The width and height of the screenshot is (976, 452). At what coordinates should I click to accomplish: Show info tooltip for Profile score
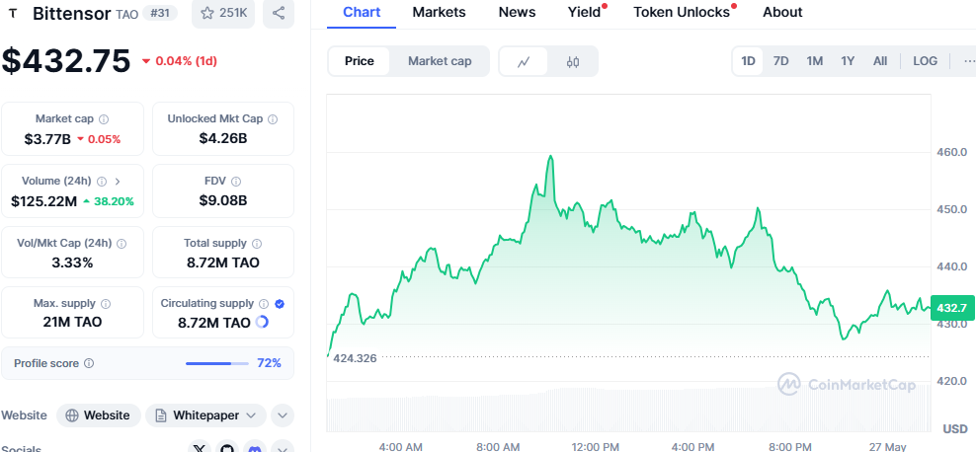[x=89, y=363]
